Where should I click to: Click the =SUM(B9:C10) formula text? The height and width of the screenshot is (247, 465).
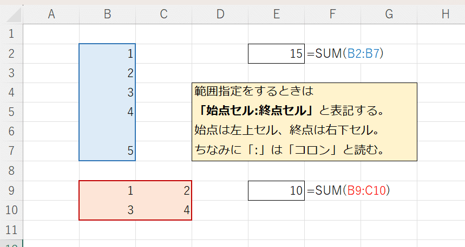349,190
